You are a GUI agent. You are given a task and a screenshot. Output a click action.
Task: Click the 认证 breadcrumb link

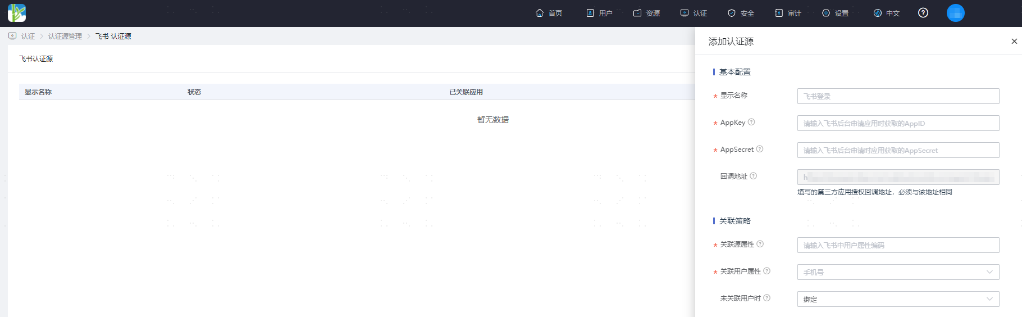[28, 36]
